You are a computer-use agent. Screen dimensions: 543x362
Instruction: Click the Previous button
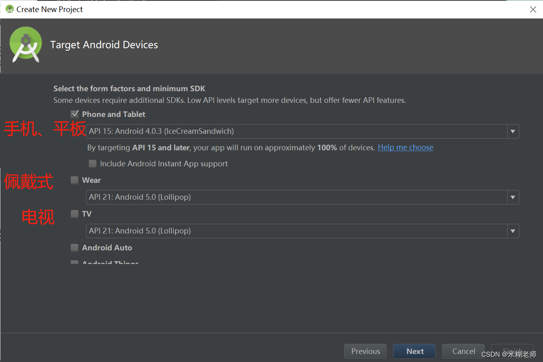365,351
